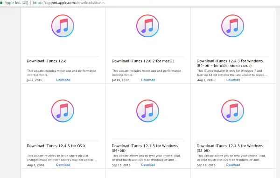Select the address bar URL support.apple.com/downloads/itunes
280x178 pixels.
(69, 3)
